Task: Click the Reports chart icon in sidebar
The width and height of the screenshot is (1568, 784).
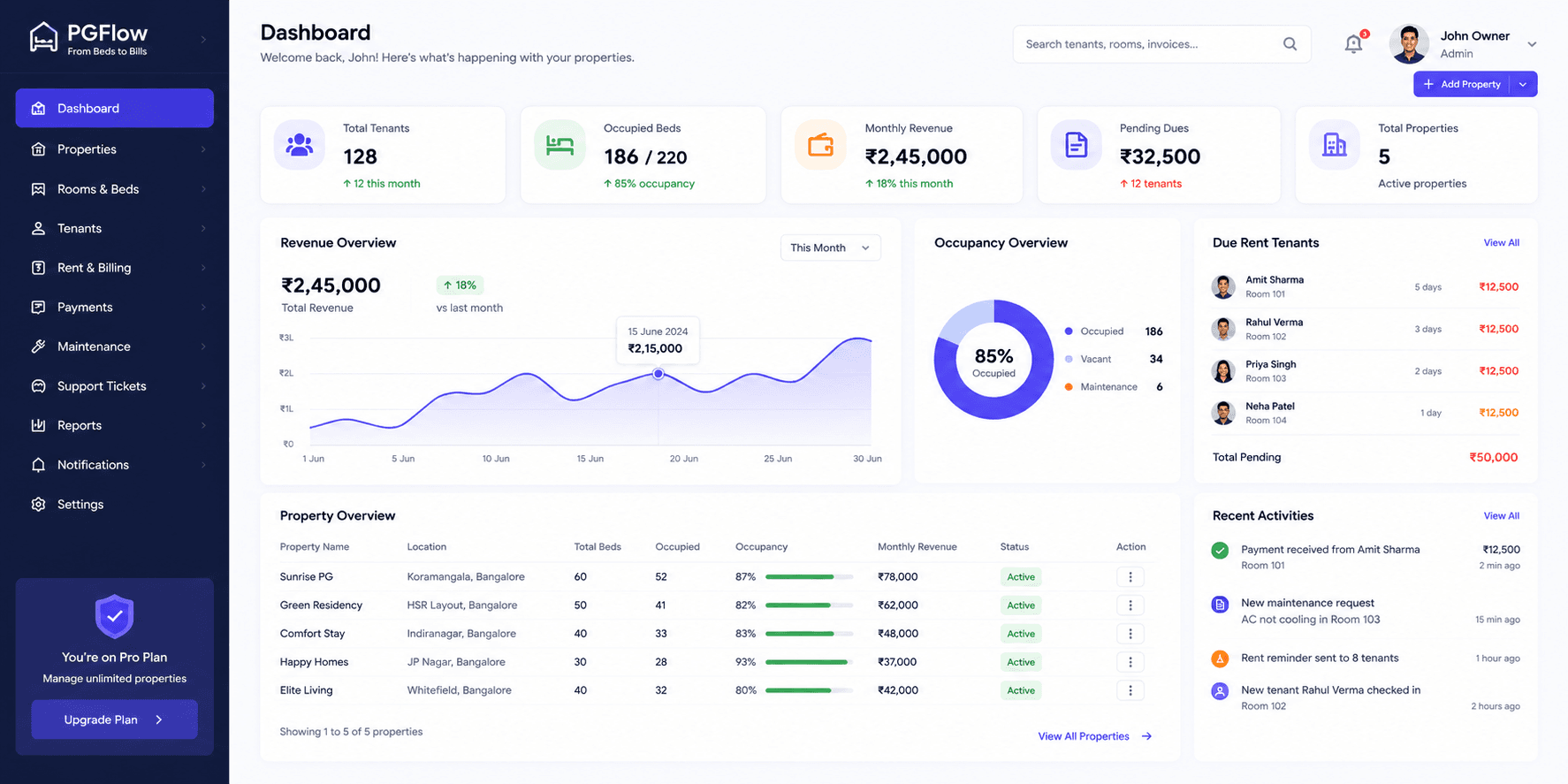Action: click(x=38, y=425)
